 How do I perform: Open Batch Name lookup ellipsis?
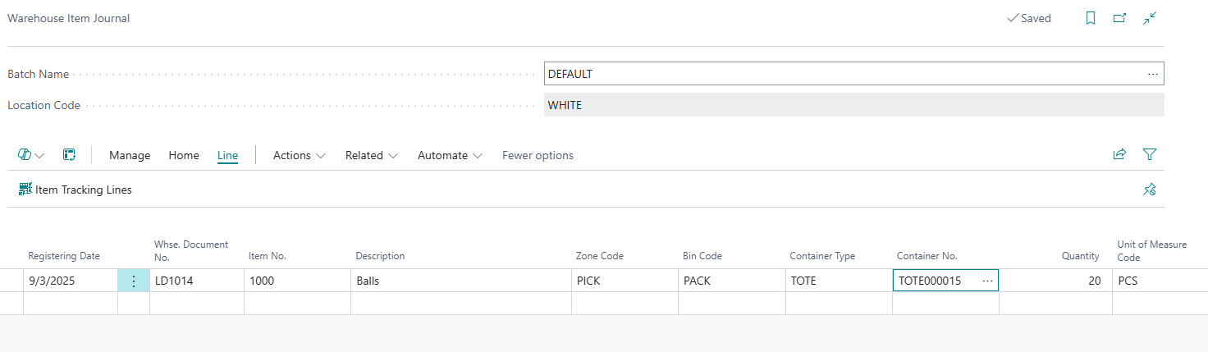pos(1153,74)
